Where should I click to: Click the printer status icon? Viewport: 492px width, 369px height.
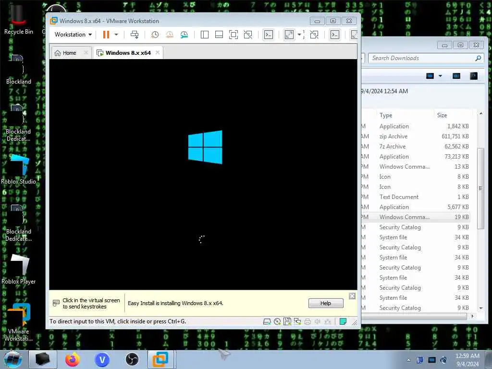pos(307,321)
